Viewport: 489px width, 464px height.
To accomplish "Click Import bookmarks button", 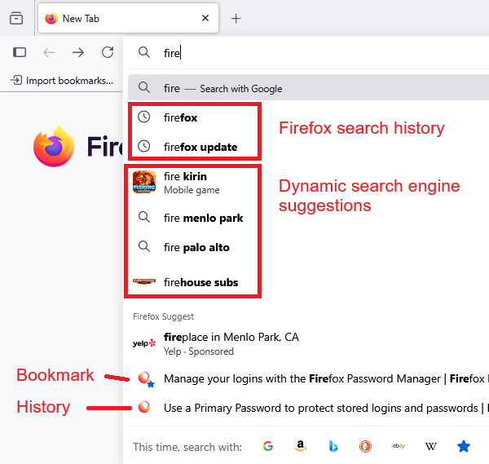I will [62, 81].
